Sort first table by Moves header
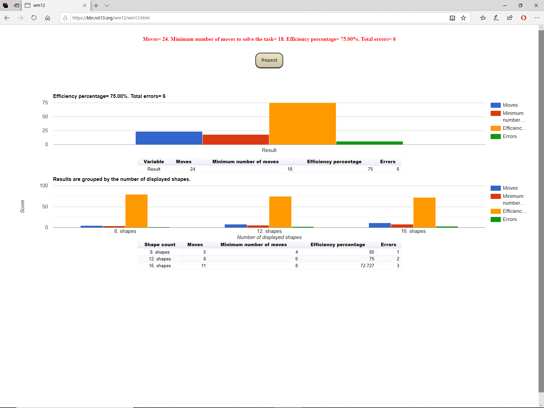 click(184, 161)
